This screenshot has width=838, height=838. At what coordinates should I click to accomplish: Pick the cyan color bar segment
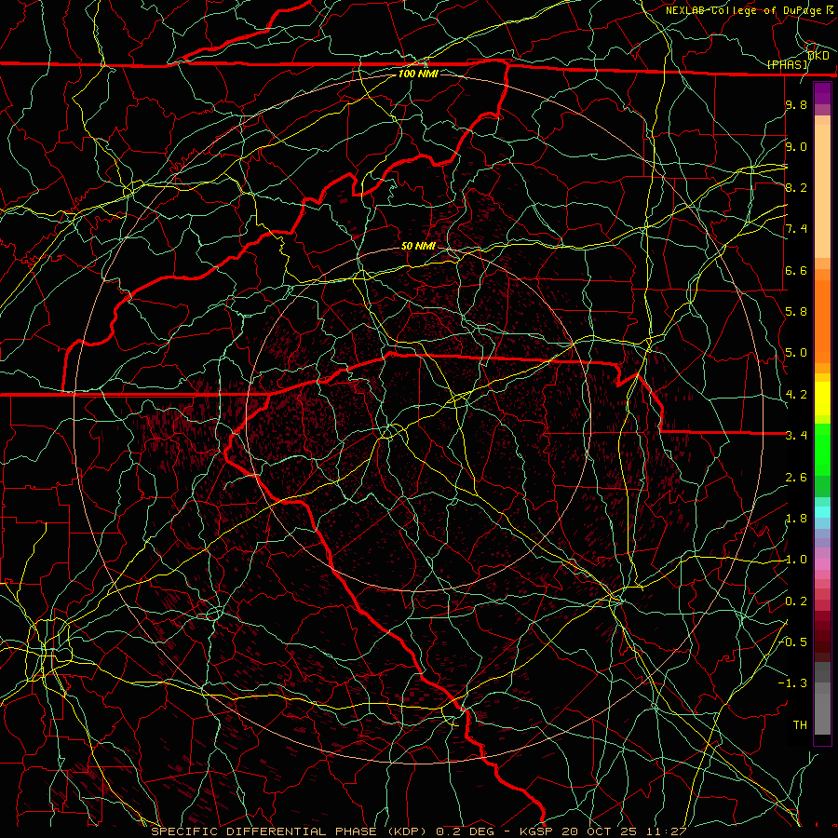click(x=822, y=512)
